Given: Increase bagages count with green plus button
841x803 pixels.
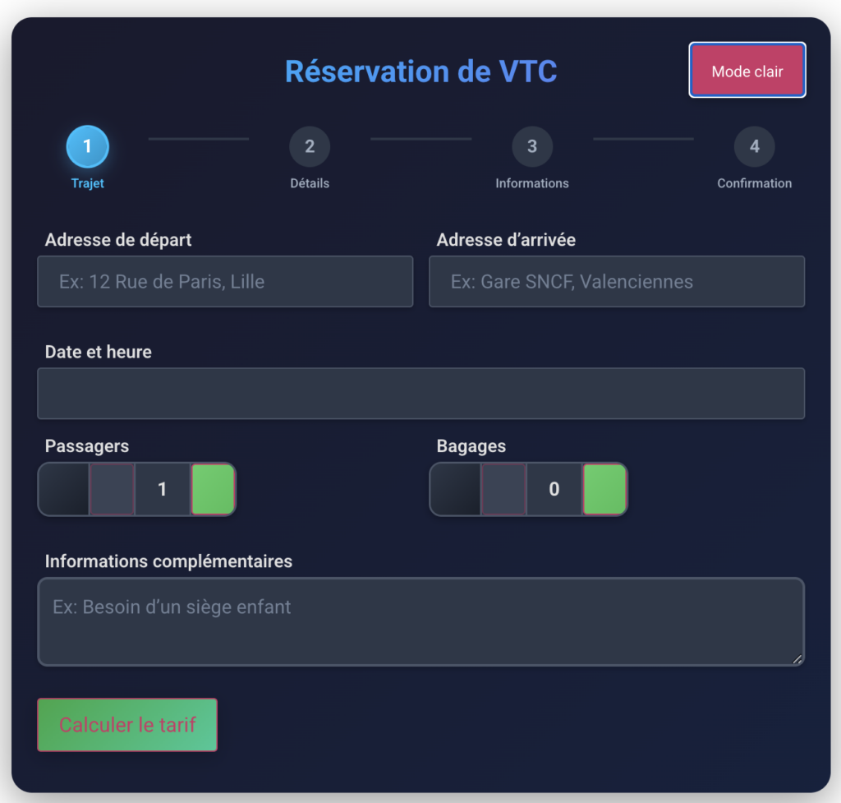Looking at the screenshot, I should [x=604, y=489].
